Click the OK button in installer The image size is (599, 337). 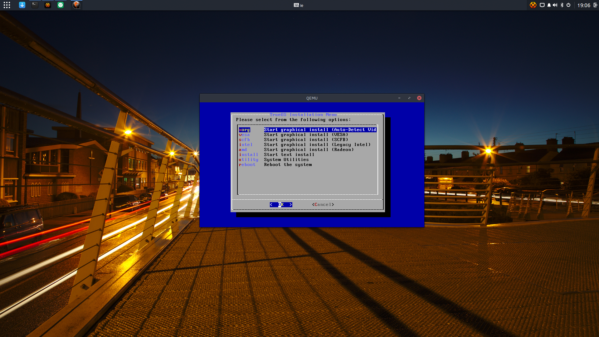[281, 205]
